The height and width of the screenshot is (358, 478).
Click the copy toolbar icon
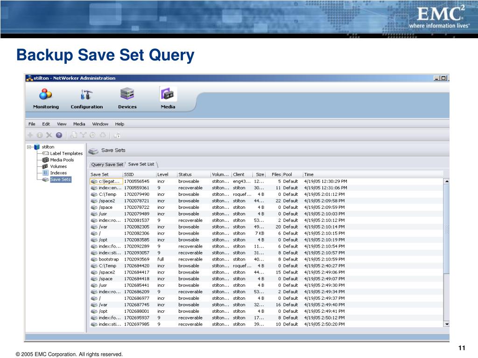73,135
